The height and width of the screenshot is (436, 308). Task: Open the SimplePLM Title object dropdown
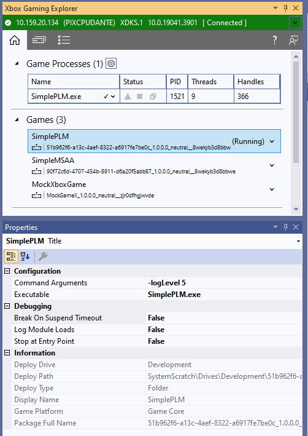[x=298, y=241]
